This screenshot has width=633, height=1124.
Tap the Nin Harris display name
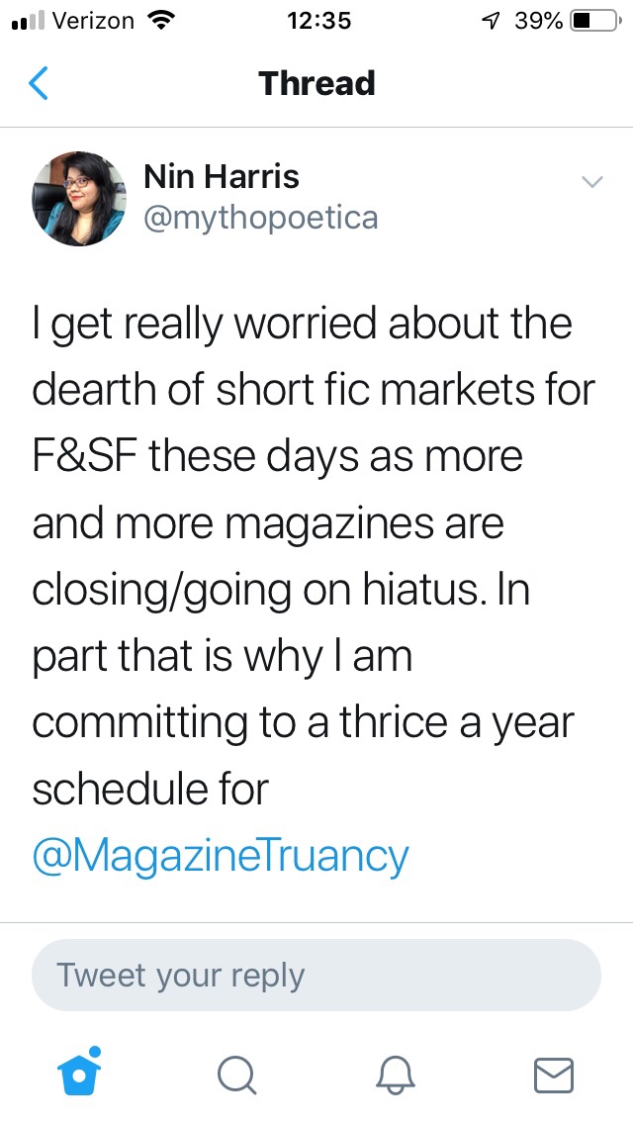pyautogui.click(x=221, y=177)
